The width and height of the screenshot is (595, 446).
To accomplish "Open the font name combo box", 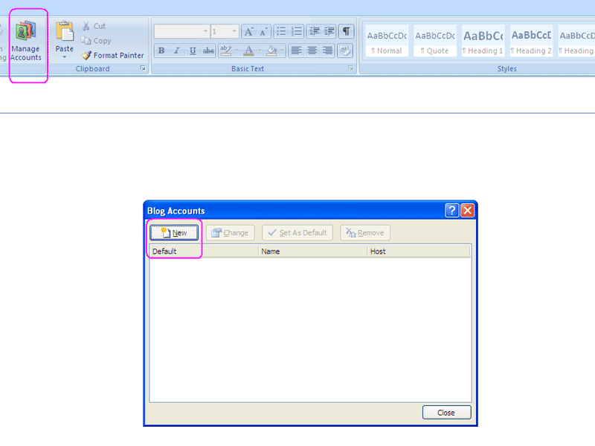I will click(181, 31).
